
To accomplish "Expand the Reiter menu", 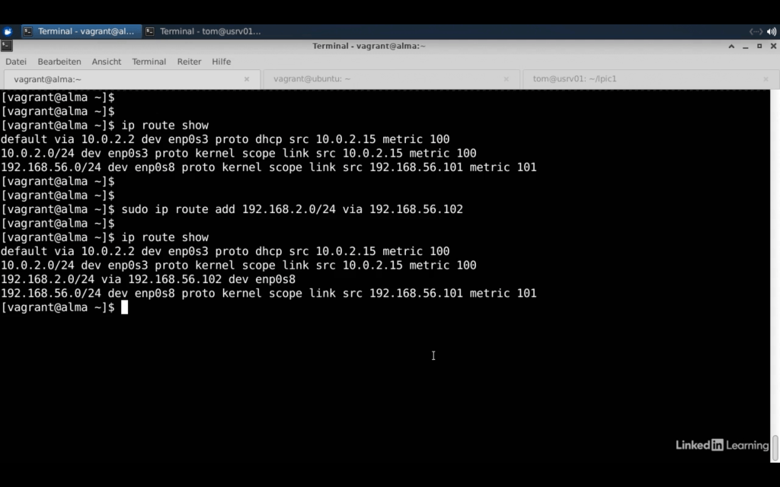I will coord(189,62).
